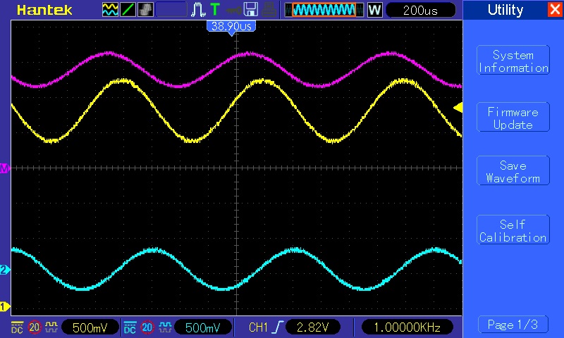Toggle CH1 DC coupling indicator
564x338 pixels.
tap(17, 327)
